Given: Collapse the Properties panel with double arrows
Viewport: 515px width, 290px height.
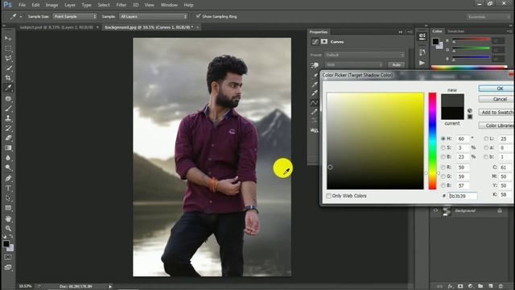Looking at the screenshot, I should pos(401,32).
